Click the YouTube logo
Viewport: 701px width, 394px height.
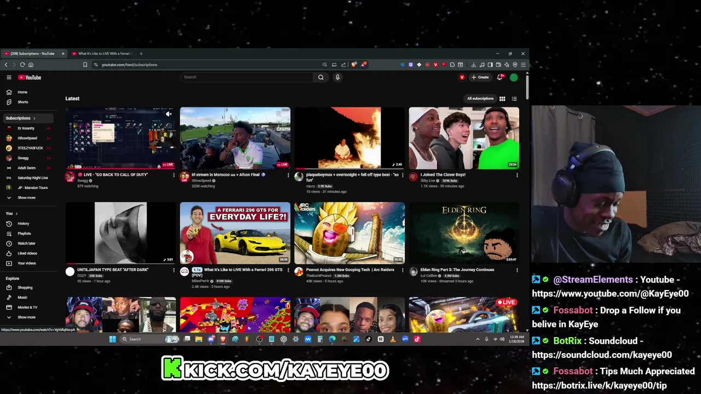click(x=30, y=77)
